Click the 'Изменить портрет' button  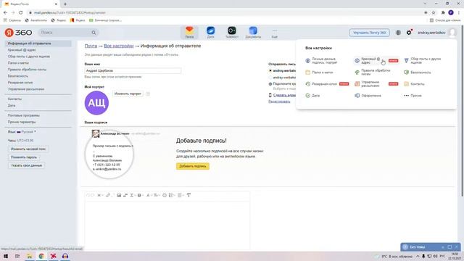point(128,94)
